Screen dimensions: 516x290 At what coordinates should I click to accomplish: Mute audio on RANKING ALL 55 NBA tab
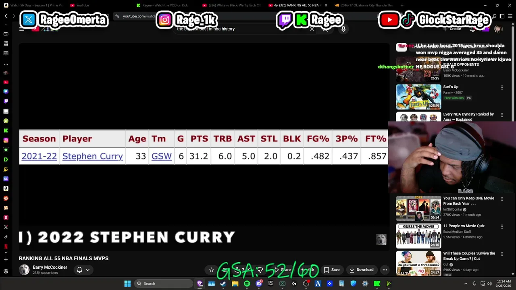276,5
